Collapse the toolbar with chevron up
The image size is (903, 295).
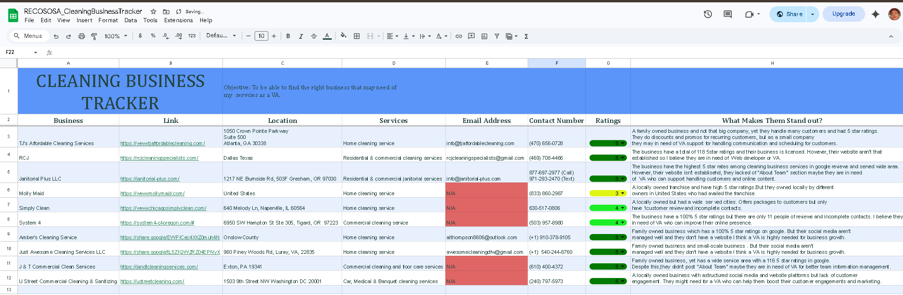(891, 36)
